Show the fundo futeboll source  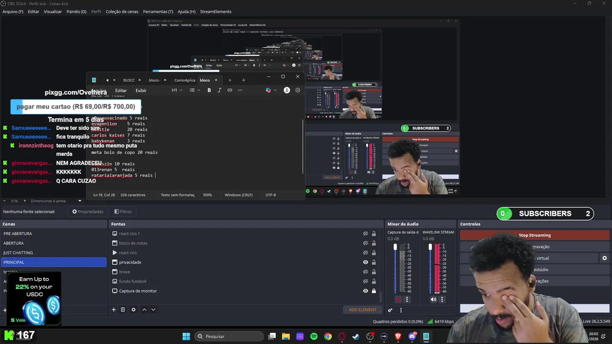tap(365, 281)
